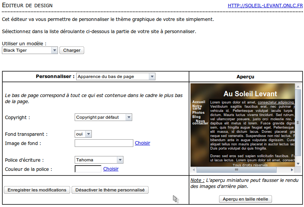The image size is (304, 207).
Task: Click the Au Soleil Levant preview title
Action: [x=250, y=94]
